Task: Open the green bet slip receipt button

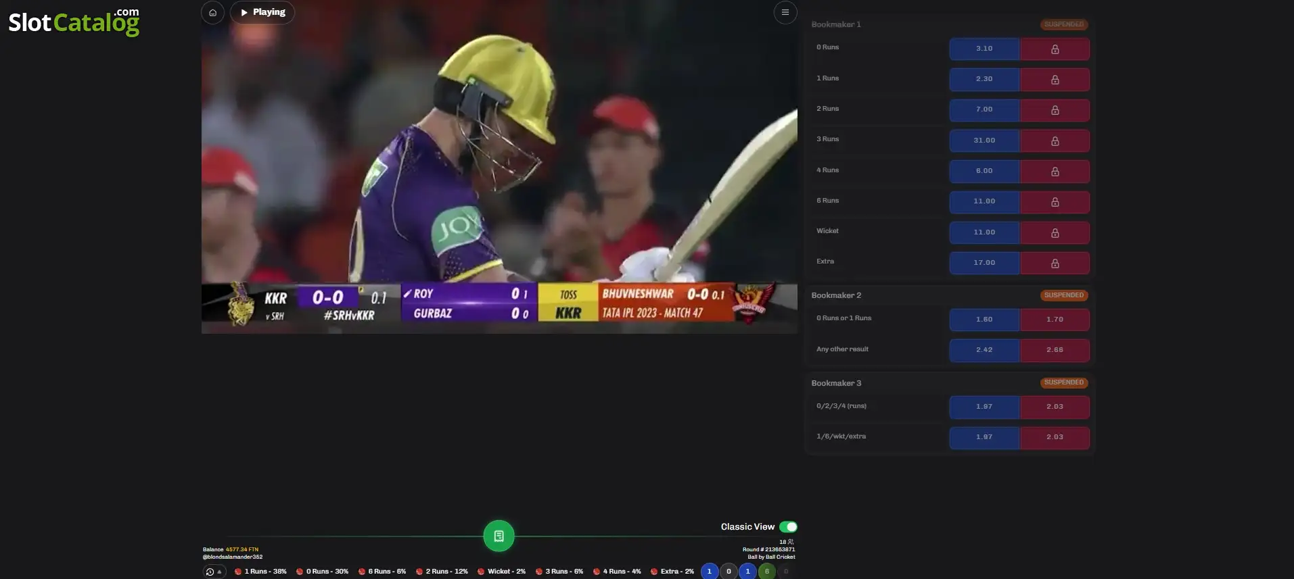Action: click(499, 536)
